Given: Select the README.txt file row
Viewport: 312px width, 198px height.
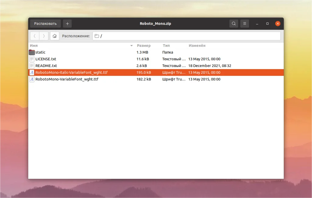Looking at the screenshot, I should click(x=91, y=65).
